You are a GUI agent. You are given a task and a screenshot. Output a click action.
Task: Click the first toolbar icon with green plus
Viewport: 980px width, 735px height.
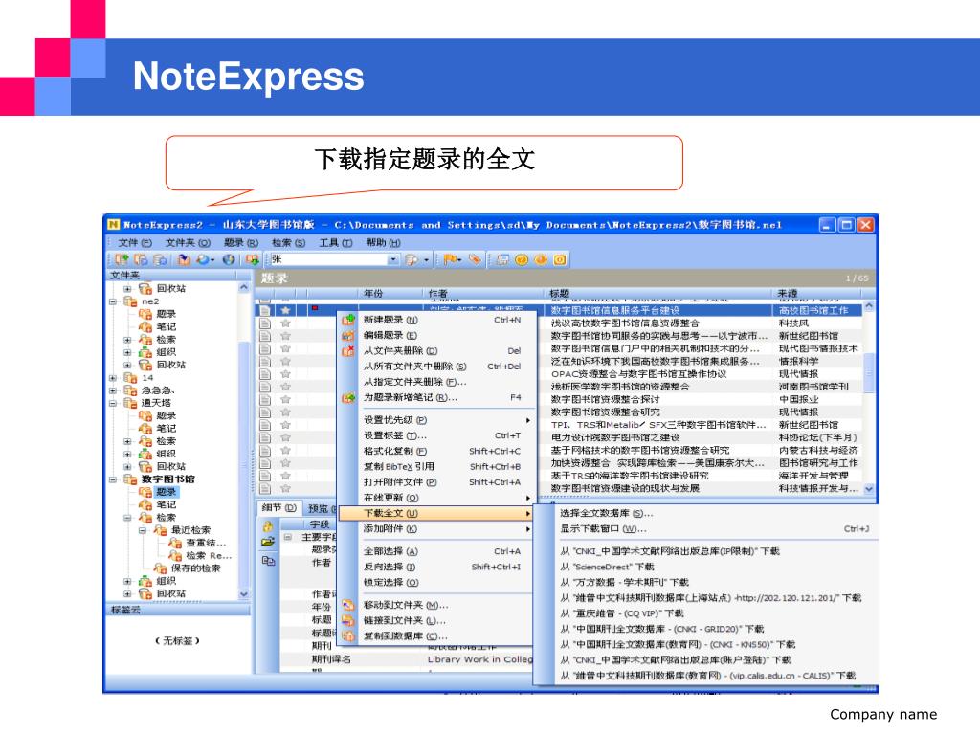click(x=122, y=259)
